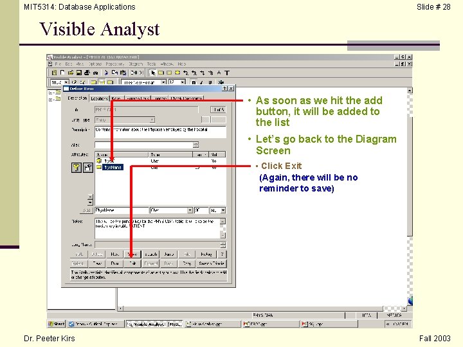Click the Exit button in Define Item

point(132,263)
